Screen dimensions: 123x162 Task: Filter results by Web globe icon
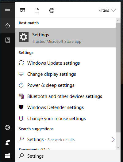(52, 10)
